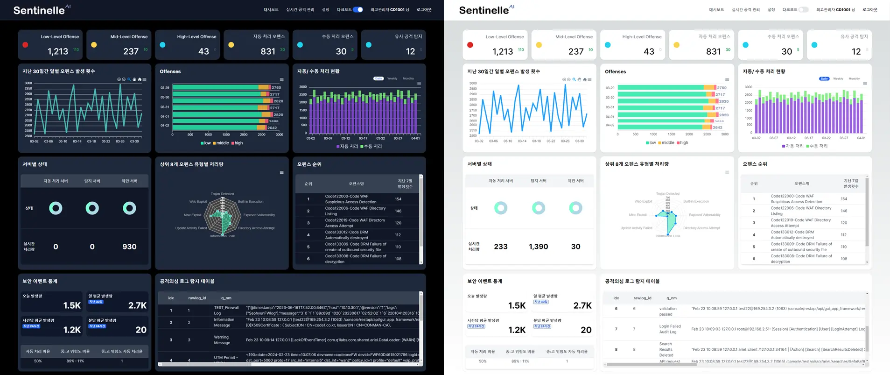This screenshot has width=890, height=375.
Task: Click purple 자동 처리 legend swatch in dark chart
Action: (338, 147)
